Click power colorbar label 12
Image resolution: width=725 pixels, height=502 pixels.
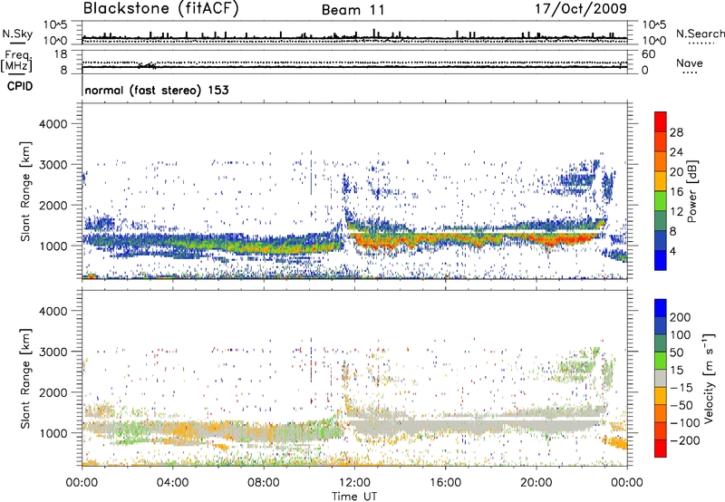pyautogui.click(x=676, y=212)
